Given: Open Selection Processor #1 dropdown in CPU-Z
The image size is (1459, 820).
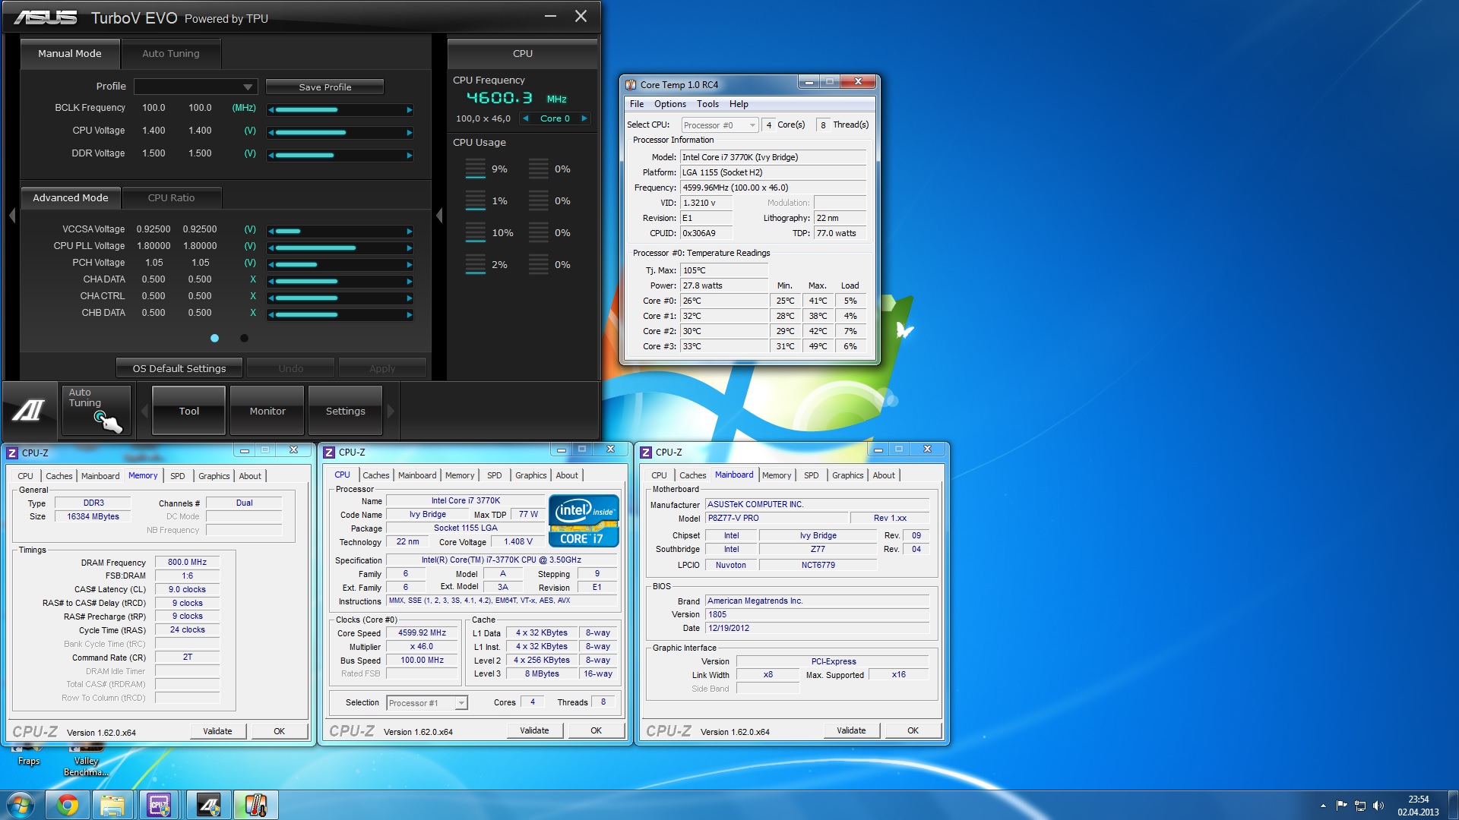Looking at the screenshot, I should coord(427,703).
